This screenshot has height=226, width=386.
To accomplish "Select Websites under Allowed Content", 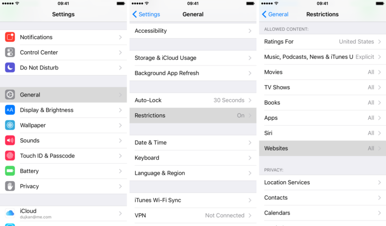I will click(323, 148).
